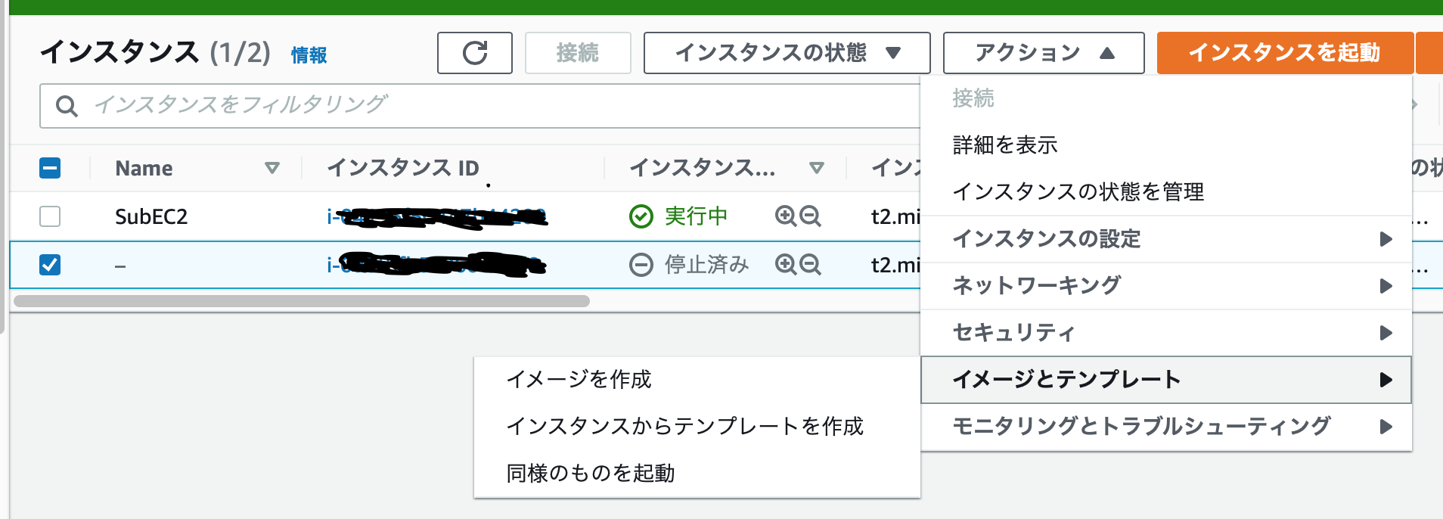Expand the ネットワーキング submenu
This screenshot has width=1443, height=519.
pos(1166,286)
